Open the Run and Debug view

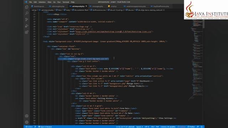coord(27,26)
